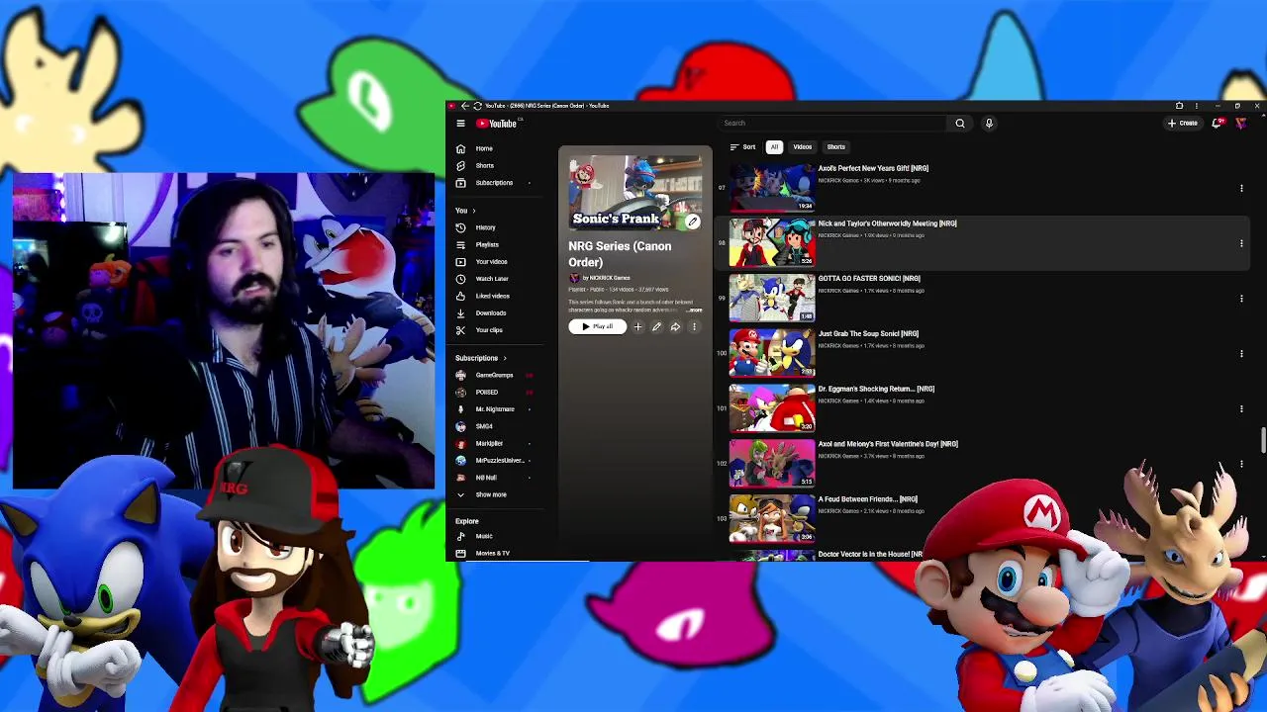Open the notifications bell

[x=1218, y=124]
